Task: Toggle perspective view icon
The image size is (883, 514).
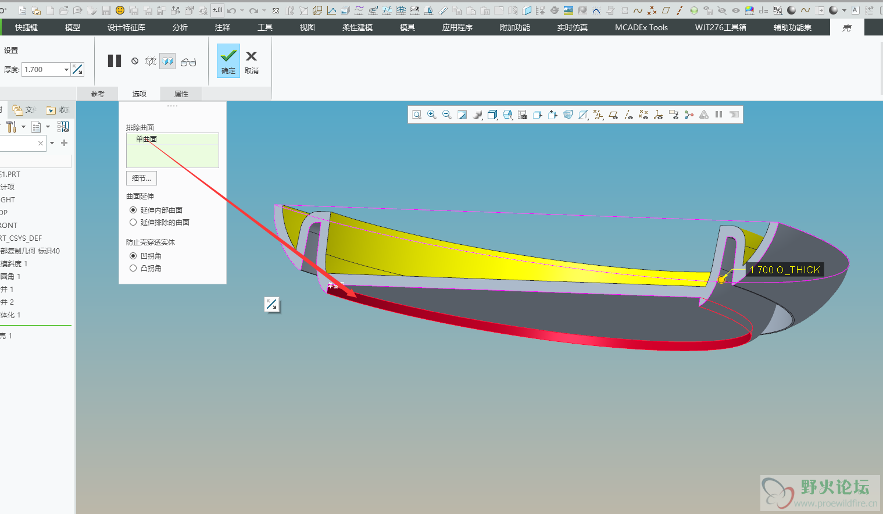Action: click(x=568, y=115)
